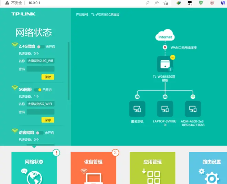The image size is (227, 184).
Task: Click the 访客网络 Wi-Fi icon
Action: click(x=15, y=131)
